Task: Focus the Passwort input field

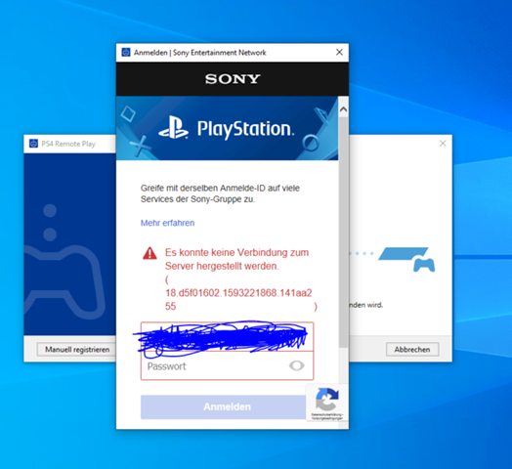Action: [x=227, y=365]
